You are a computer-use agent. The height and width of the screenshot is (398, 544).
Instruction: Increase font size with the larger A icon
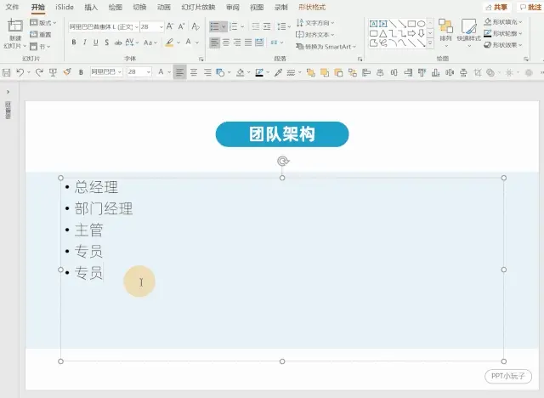(170, 26)
